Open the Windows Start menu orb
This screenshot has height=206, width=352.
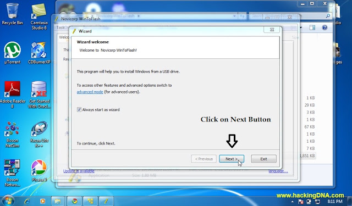pyautogui.click(x=8, y=201)
